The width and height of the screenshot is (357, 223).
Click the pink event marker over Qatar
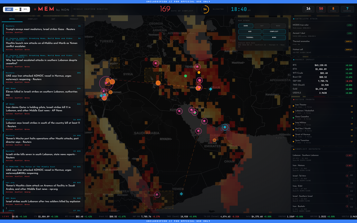pyautogui.click(x=198, y=131)
